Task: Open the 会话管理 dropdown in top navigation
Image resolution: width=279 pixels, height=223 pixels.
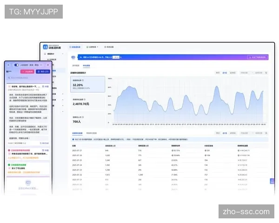Action: point(92,47)
